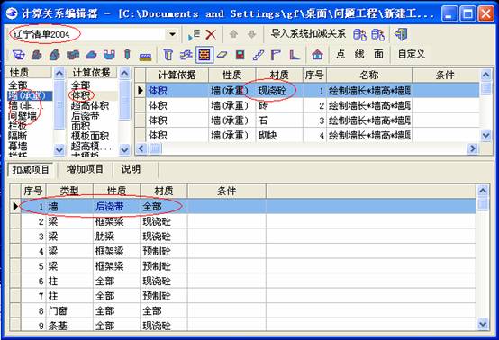Click the column component icon

168,55
